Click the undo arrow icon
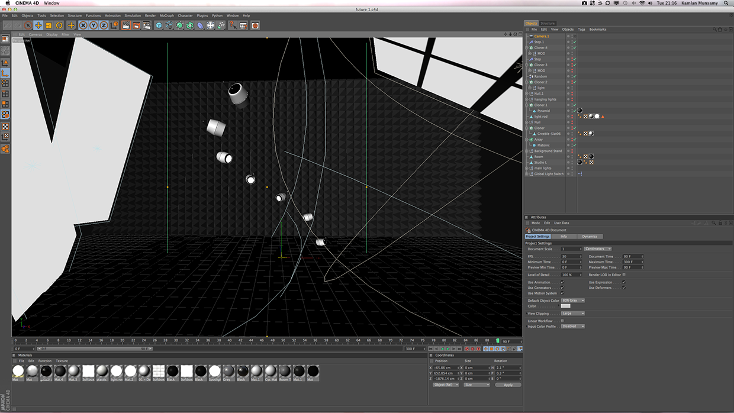Screen dimensions: 734x413 click(7, 25)
